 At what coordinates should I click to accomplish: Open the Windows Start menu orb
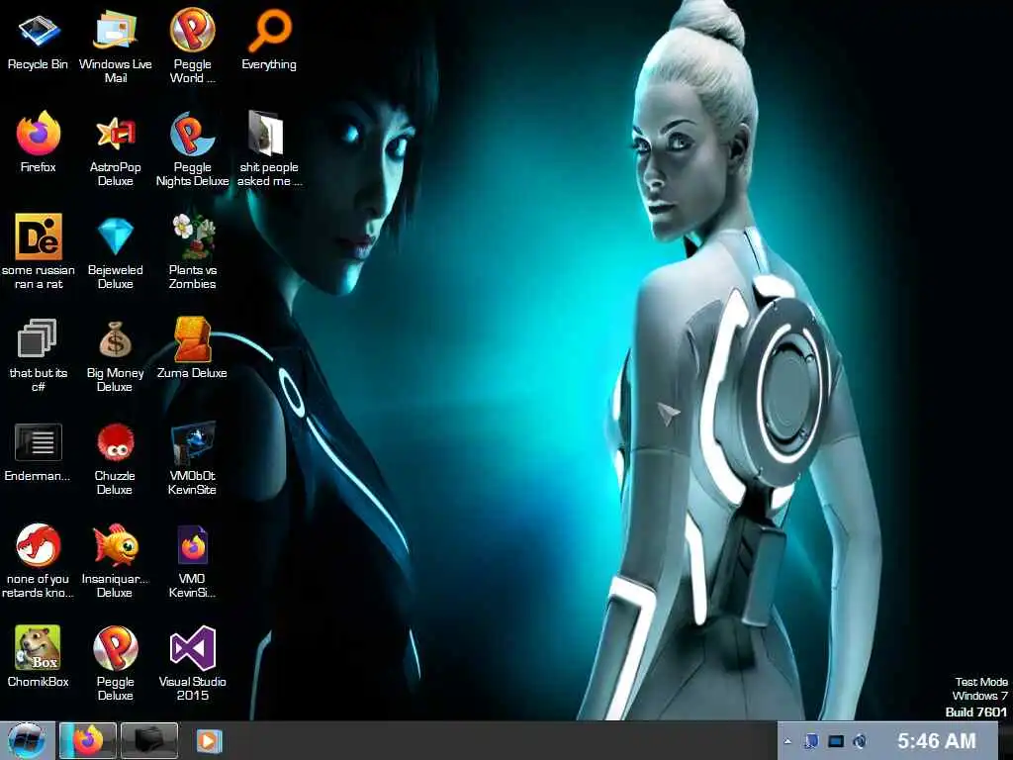(x=26, y=740)
